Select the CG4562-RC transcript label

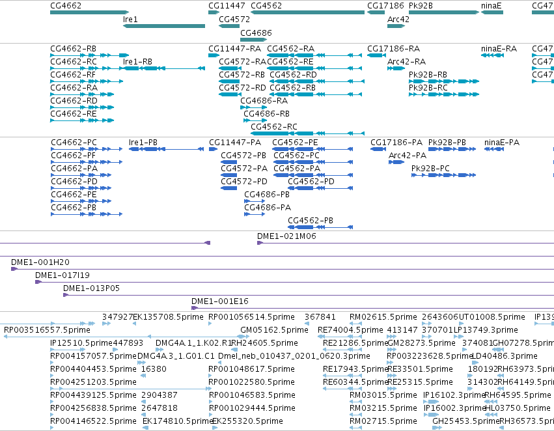pyautogui.click(x=274, y=126)
